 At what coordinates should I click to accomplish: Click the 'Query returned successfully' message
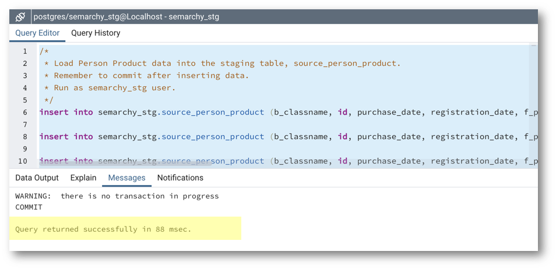click(x=103, y=229)
